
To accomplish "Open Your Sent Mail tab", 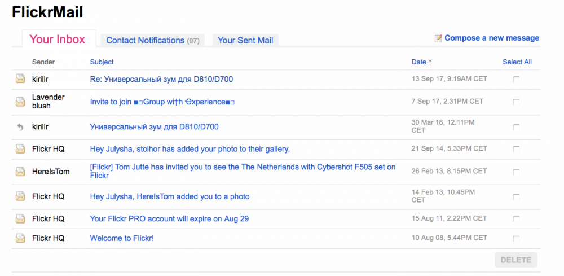I will [245, 40].
